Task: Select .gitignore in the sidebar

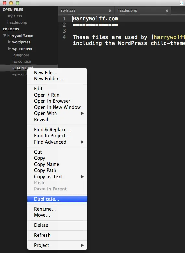Action: pyautogui.click(x=21, y=55)
